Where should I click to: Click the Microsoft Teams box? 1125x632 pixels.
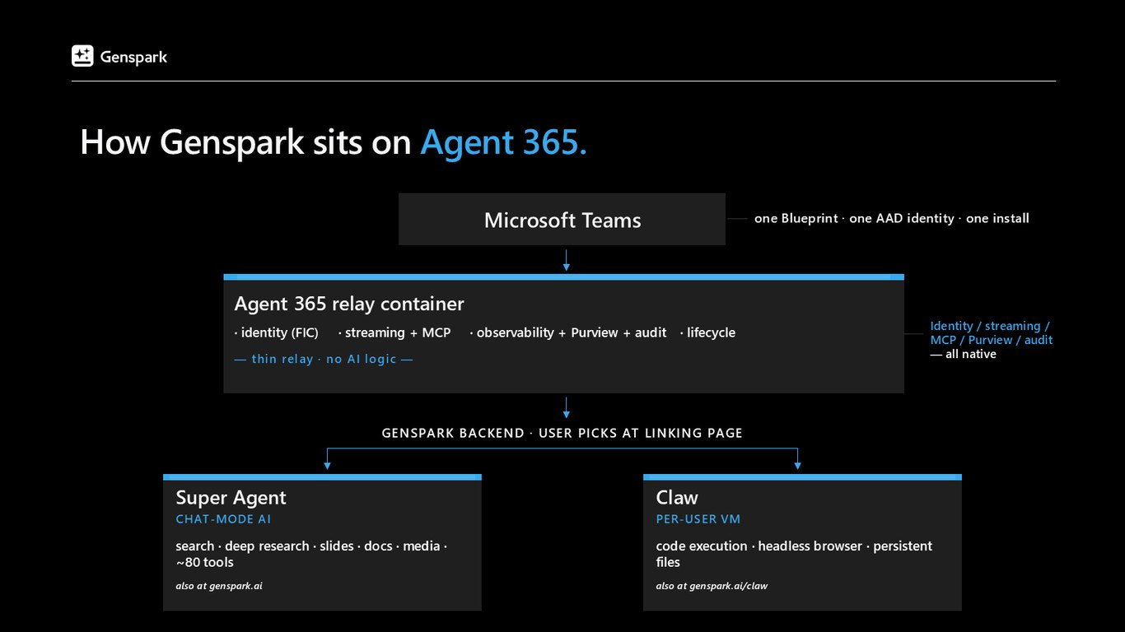coord(562,219)
